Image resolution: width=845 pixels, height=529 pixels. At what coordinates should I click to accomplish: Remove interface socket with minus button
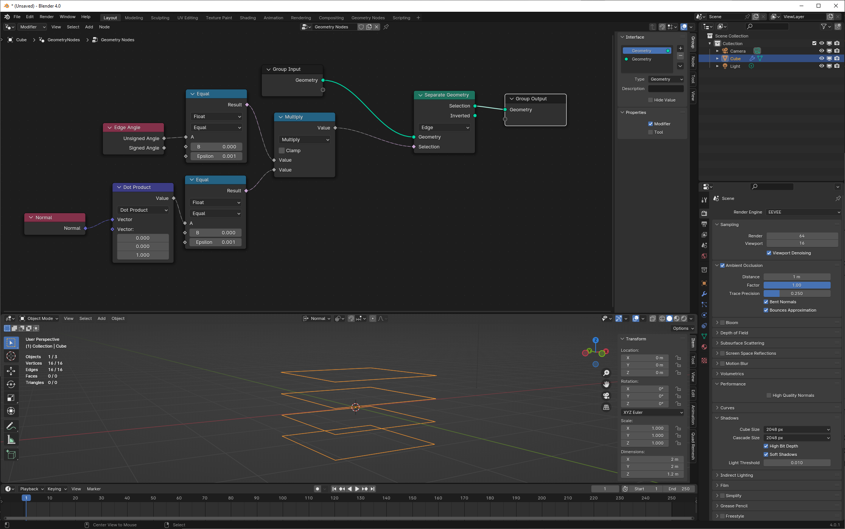[x=680, y=56]
